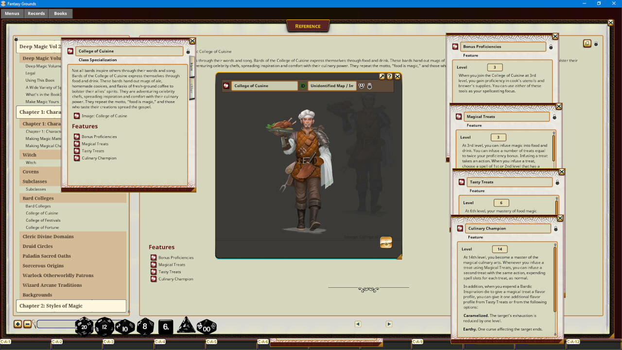Toggle the lock on the Culinary Champion window
The height and width of the screenshot is (350, 622).
click(554, 228)
